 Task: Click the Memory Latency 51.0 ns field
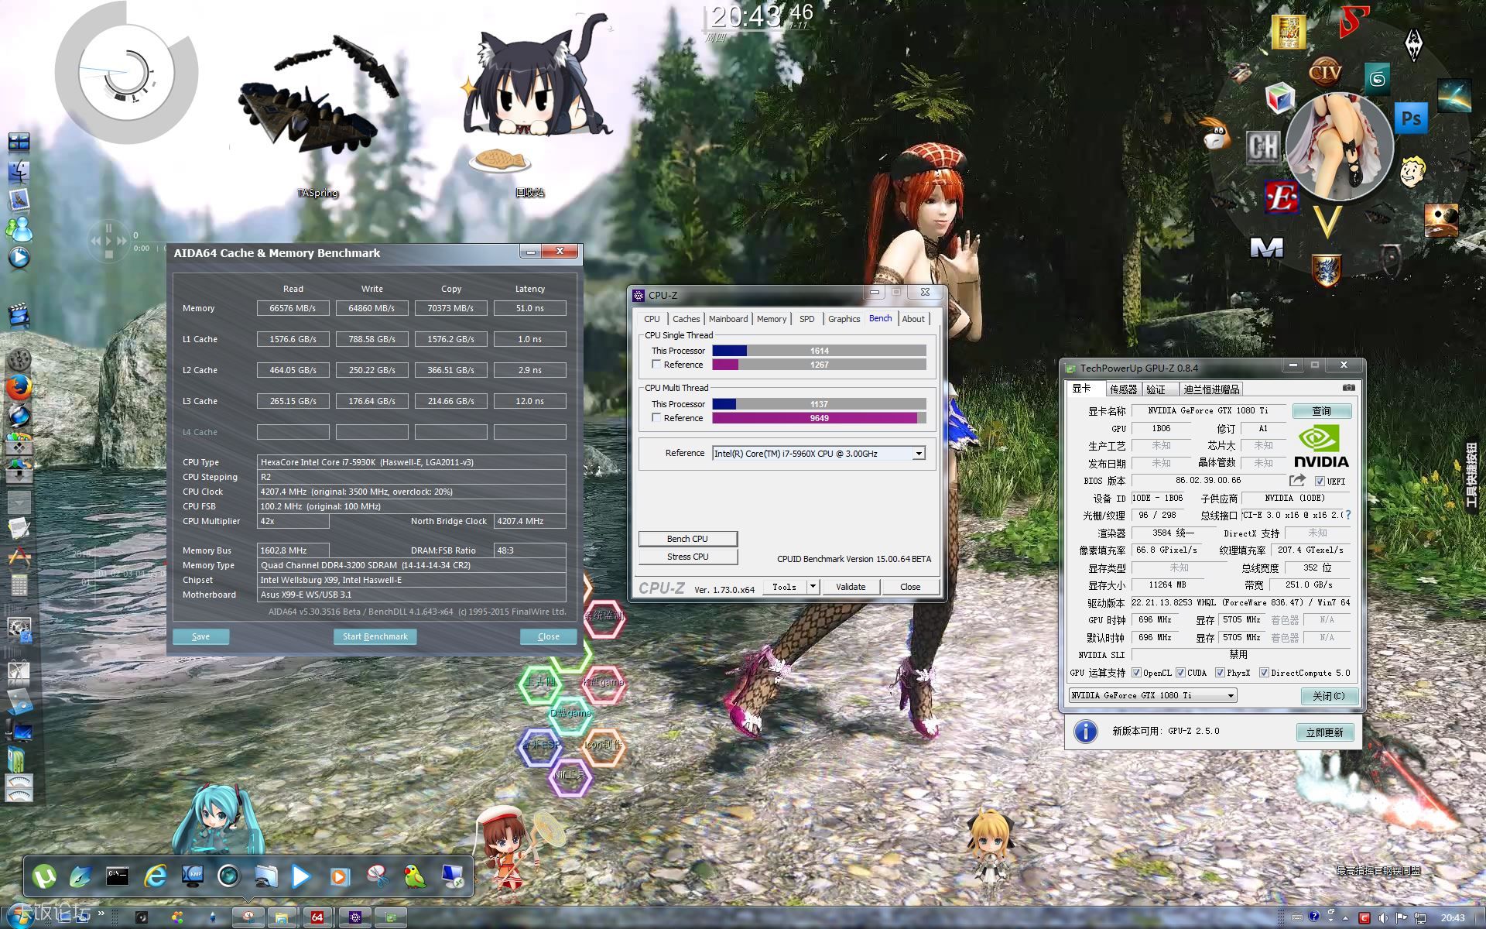(529, 308)
